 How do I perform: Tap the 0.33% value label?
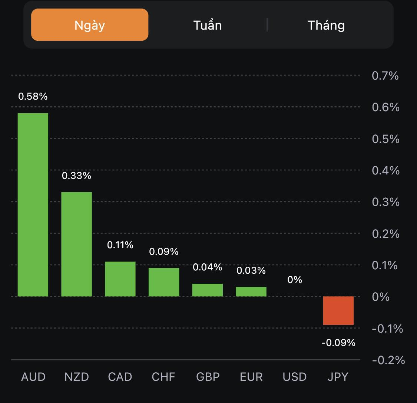click(76, 176)
